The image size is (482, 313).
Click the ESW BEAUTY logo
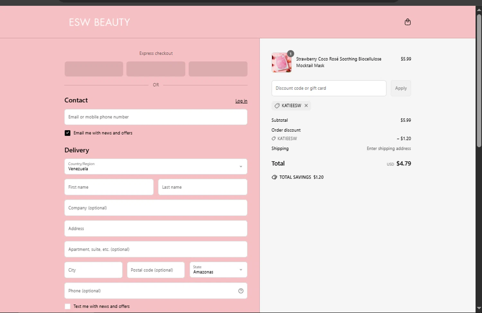tap(99, 22)
